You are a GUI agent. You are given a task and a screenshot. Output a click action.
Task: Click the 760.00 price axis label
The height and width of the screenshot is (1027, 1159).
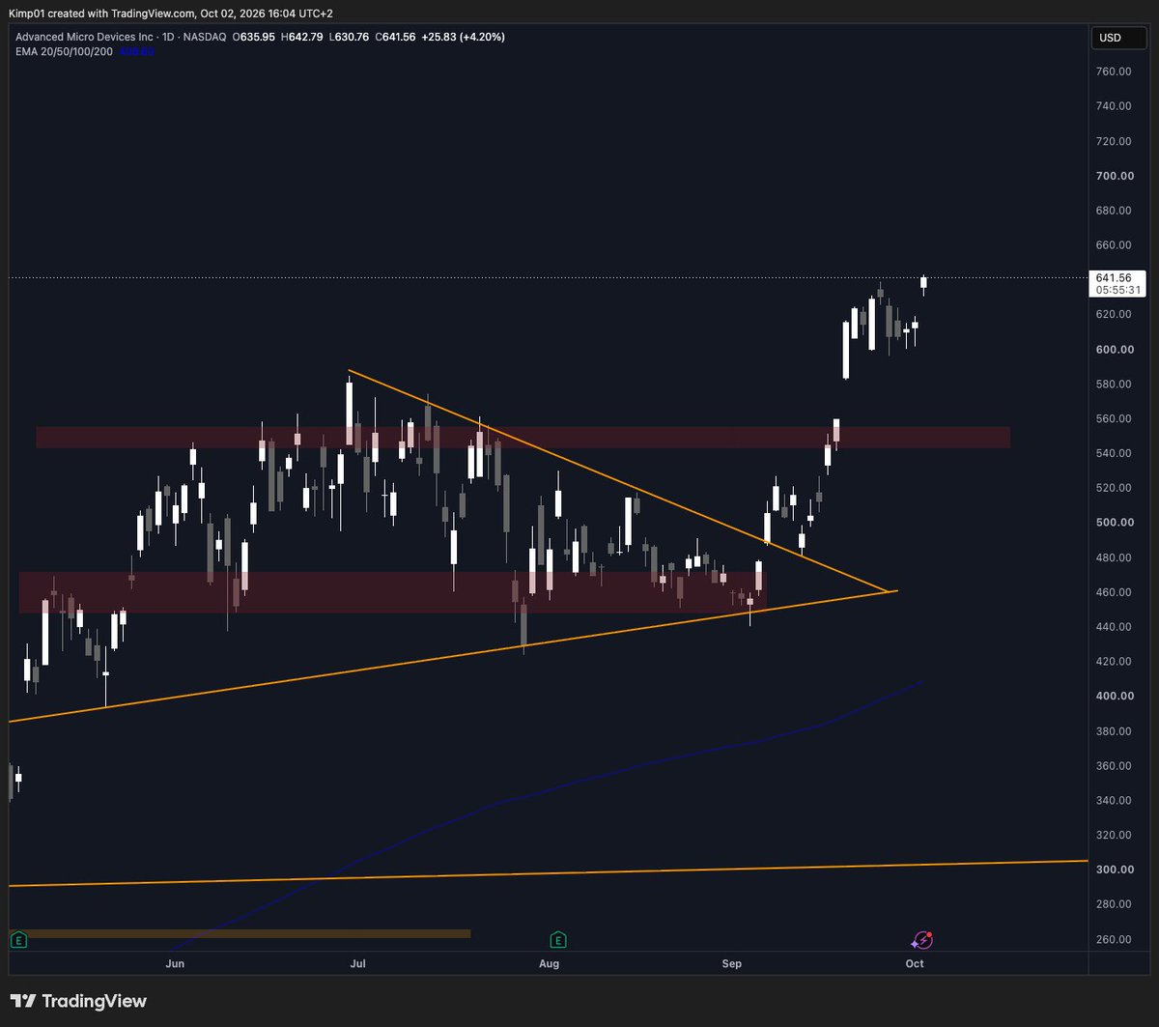click(x=1115, y=71)
